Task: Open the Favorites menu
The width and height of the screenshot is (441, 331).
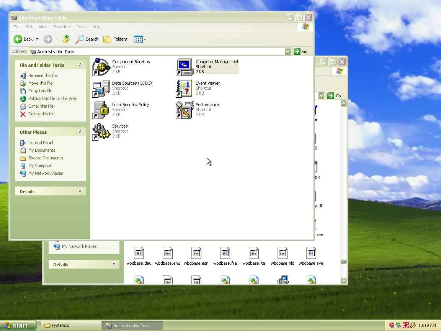Action: (62, 27)
